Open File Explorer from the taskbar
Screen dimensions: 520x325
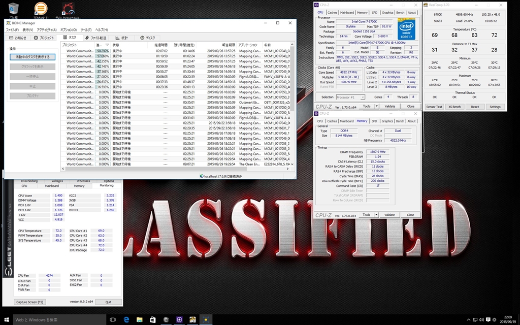coord(139,320)
